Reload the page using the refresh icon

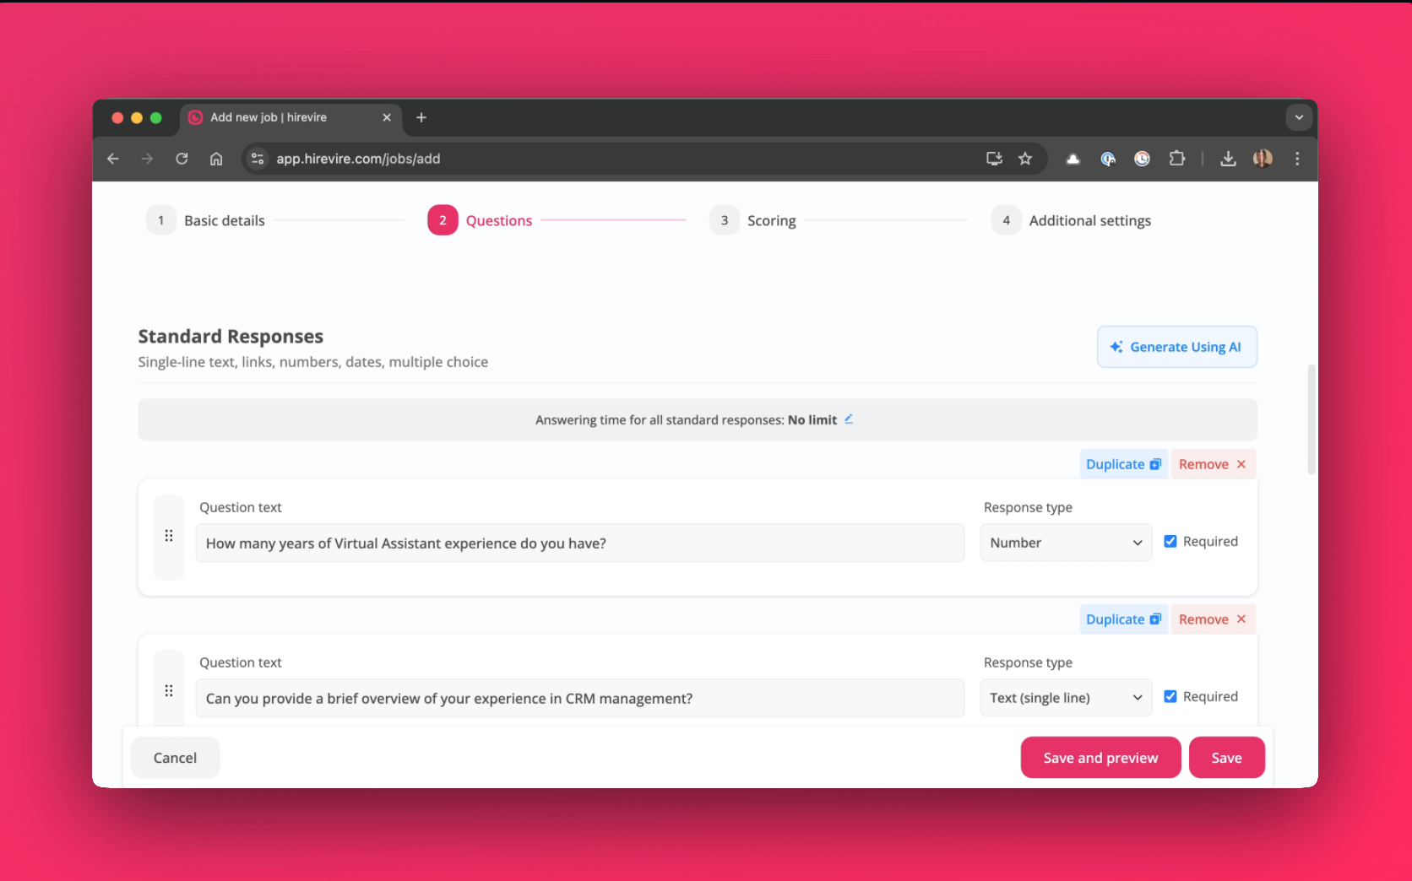pyautogui.click(x=182, y=159)
